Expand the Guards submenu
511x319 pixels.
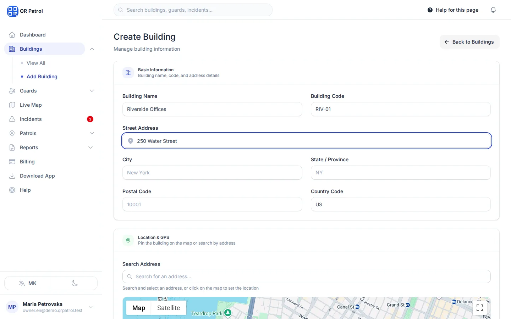[92, 91]
